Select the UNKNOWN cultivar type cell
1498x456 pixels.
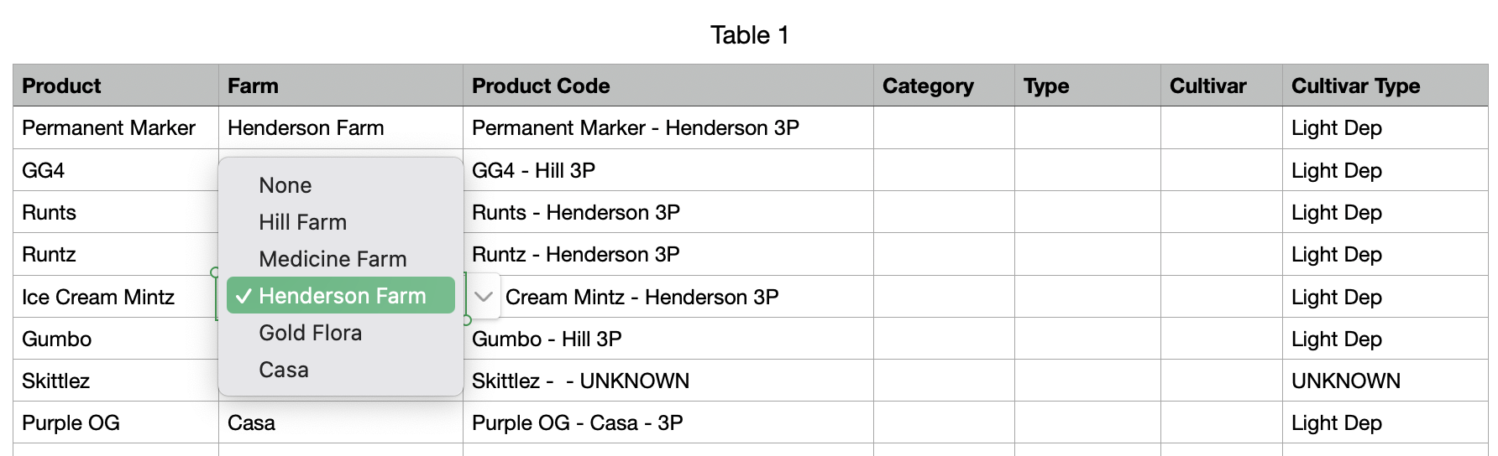[1385, 381]
